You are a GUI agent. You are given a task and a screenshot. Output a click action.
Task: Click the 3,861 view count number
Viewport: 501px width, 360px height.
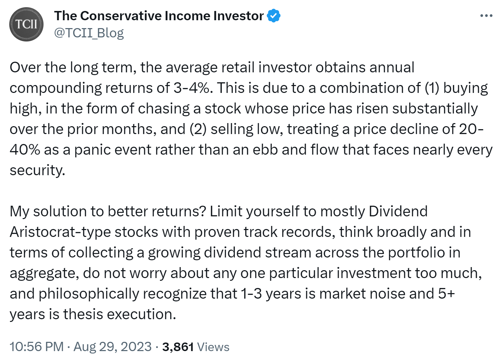pyautogui.click(x=178, y=347)
